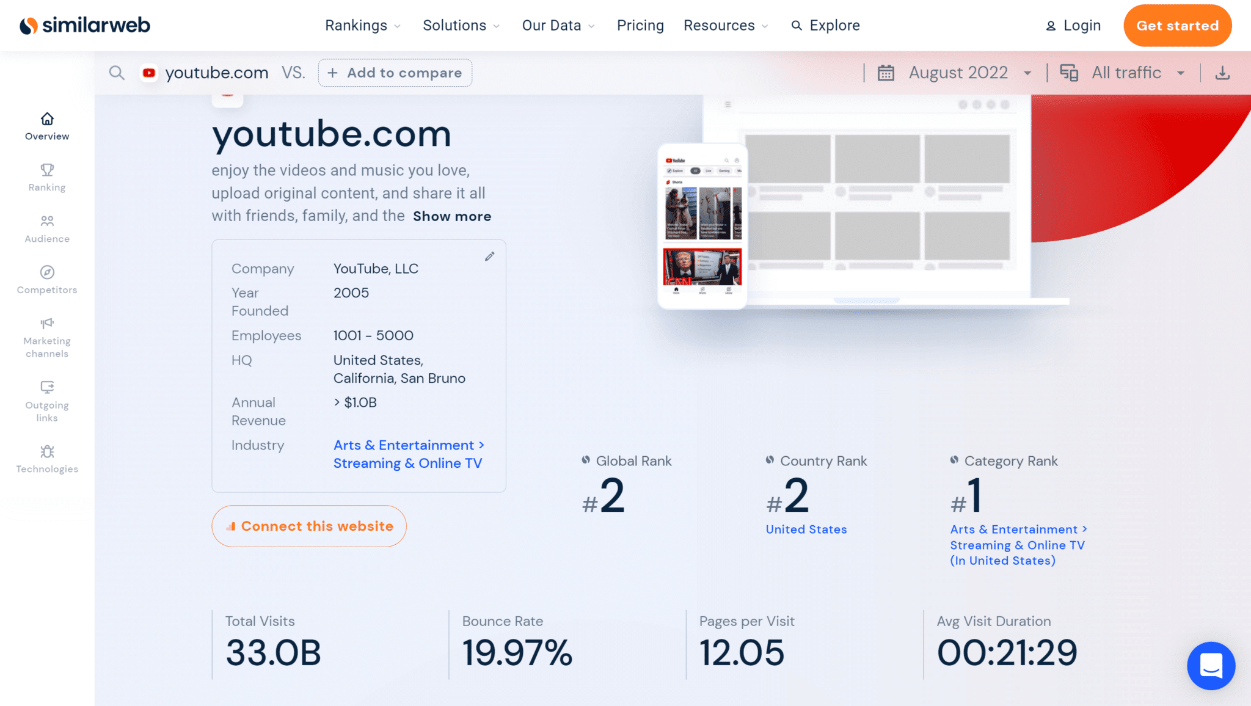
Task: Open the All traffic dropdown arrow
Action: (1181, 73)
